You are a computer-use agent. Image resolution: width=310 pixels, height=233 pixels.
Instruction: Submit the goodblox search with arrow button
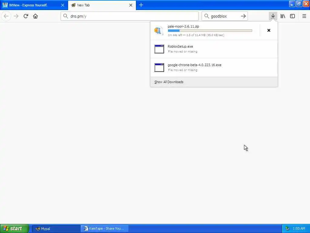click(243, 16)
